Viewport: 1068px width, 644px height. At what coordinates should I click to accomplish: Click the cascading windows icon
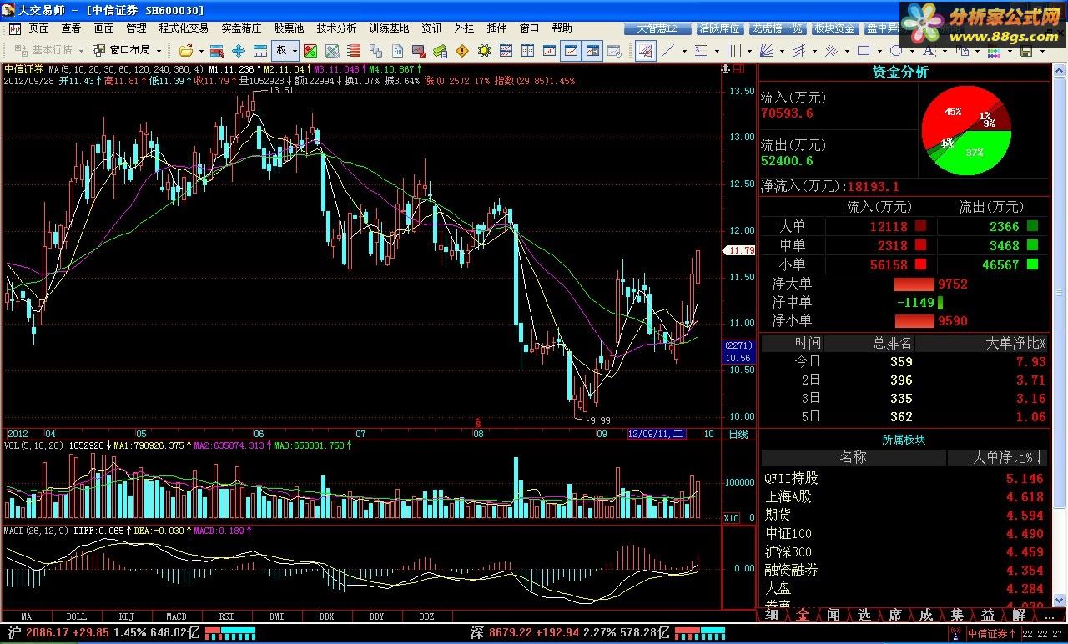tap(375, 51)
